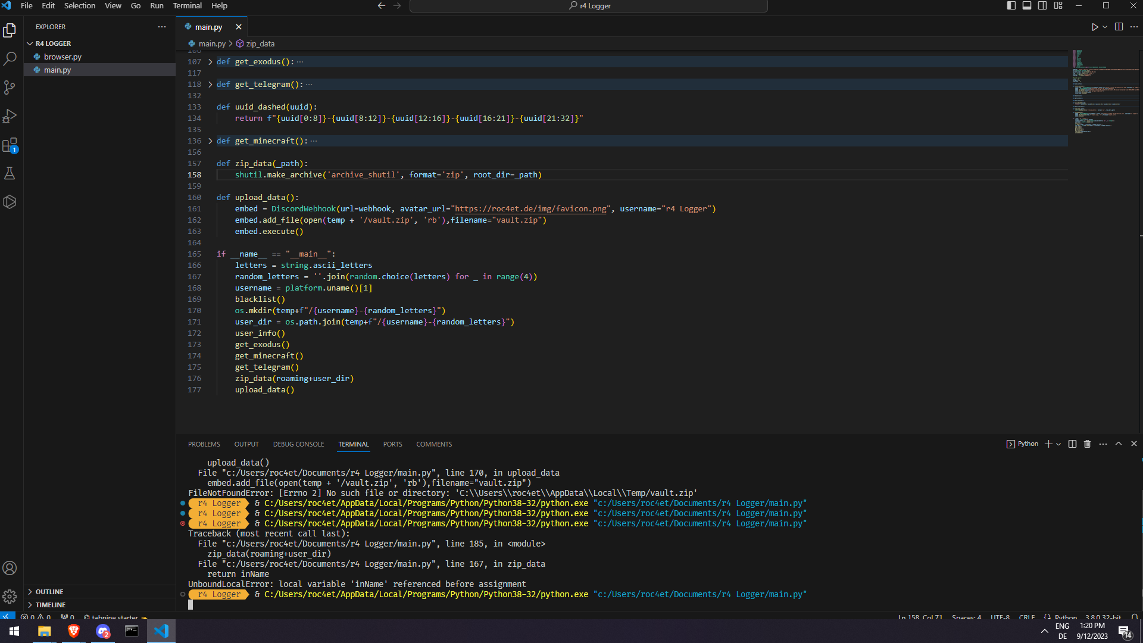Switch to the DEBUG CONSOLE tab
This screenshot has width=1143, height=643.
coord(298,444)
